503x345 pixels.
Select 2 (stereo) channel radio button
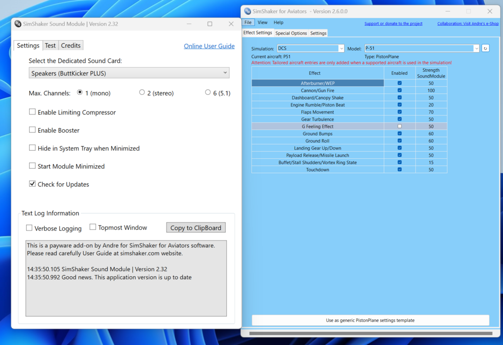142,92
